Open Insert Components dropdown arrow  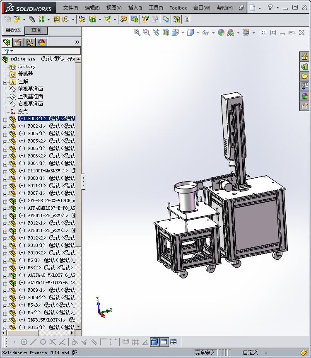pyautogui.click(x=24, y=20)
